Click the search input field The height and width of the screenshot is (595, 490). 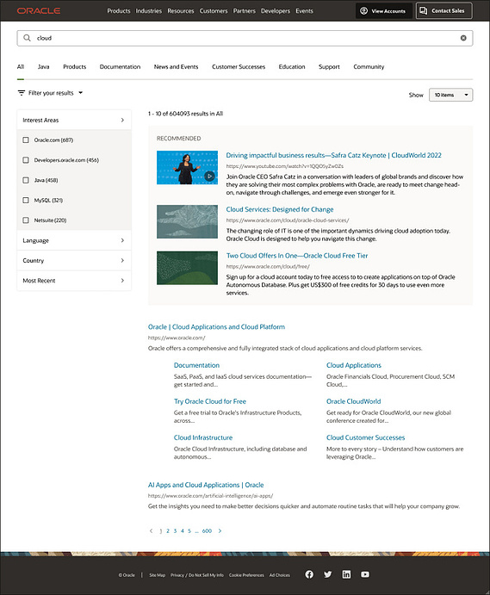point(245,38)
